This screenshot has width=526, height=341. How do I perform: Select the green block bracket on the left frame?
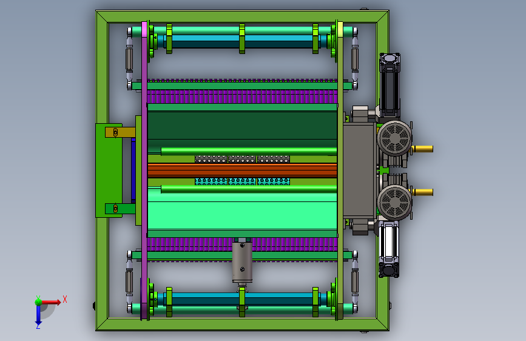pos(109,170)
